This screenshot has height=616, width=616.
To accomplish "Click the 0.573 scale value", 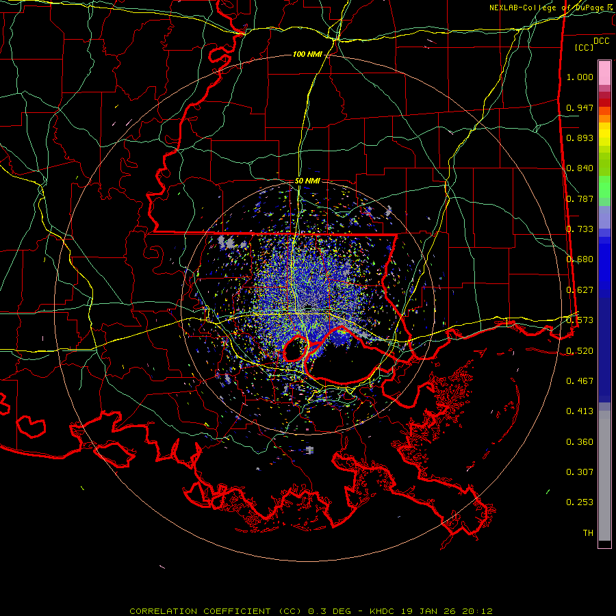I will tap(580, 320).
